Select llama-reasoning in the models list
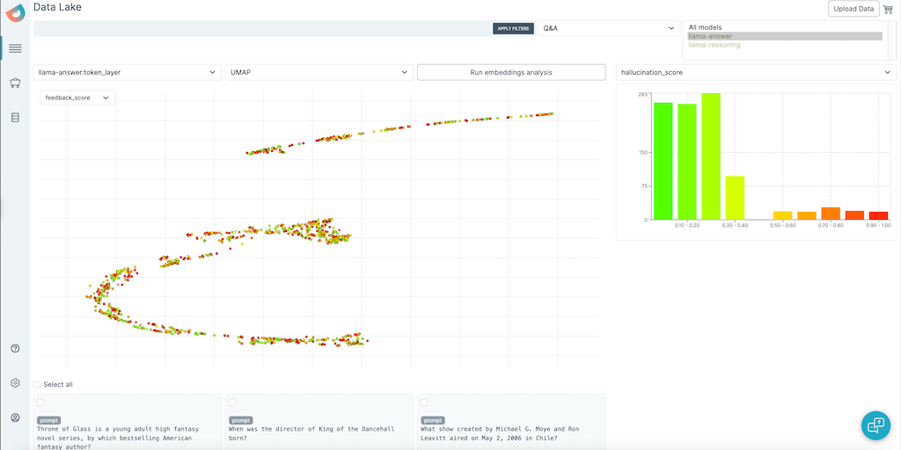901x450 pixels. click(x=714, y=45)
